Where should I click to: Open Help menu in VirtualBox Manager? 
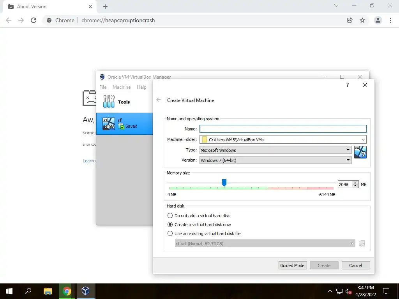pos(141,87)
